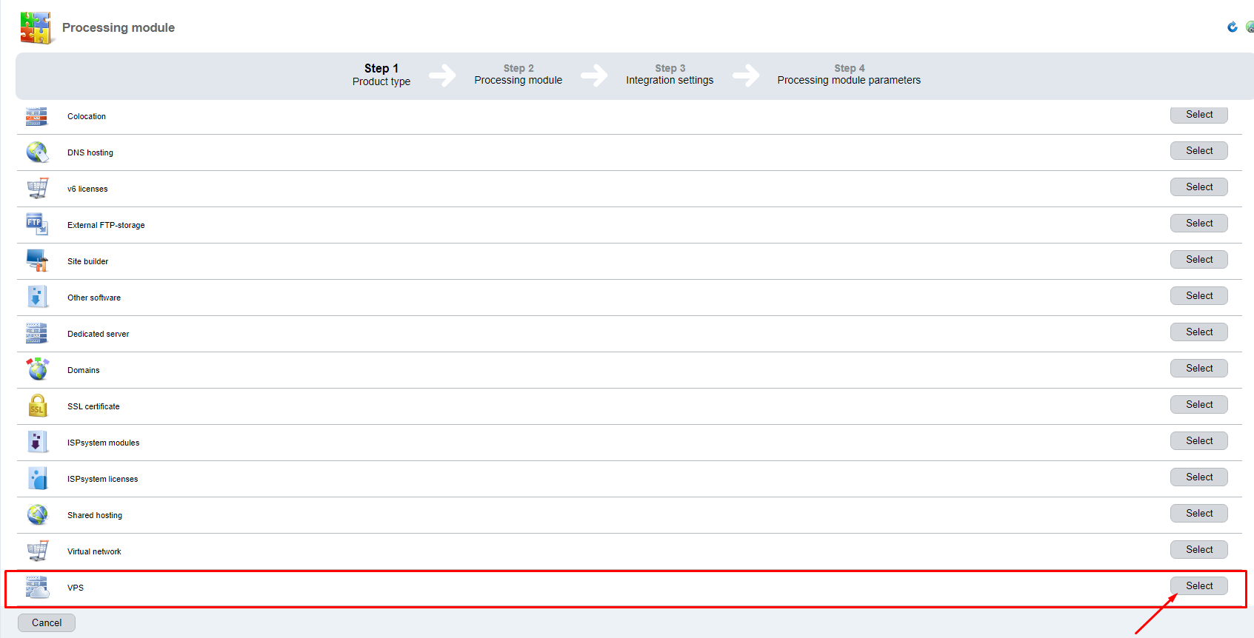Jump to Step 3 Integration settings
Image resolution: width=1254 pixels, height=638 pixels.
(670, 74)
